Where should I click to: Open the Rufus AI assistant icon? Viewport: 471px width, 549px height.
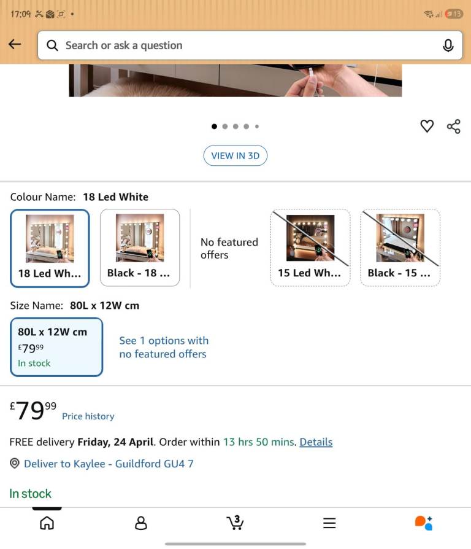[x=424, y=523]
